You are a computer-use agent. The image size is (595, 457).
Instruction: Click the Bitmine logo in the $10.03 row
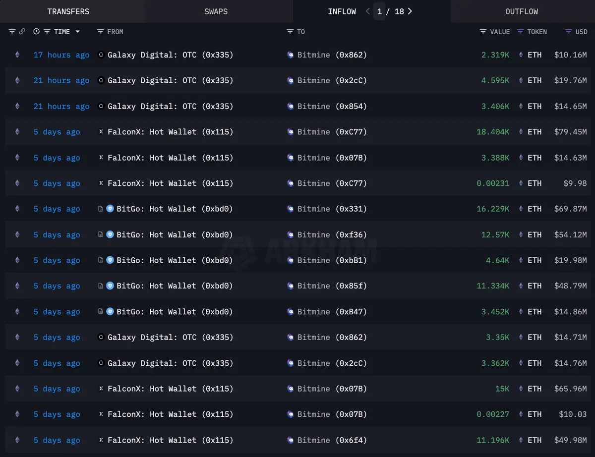[291, 414]
